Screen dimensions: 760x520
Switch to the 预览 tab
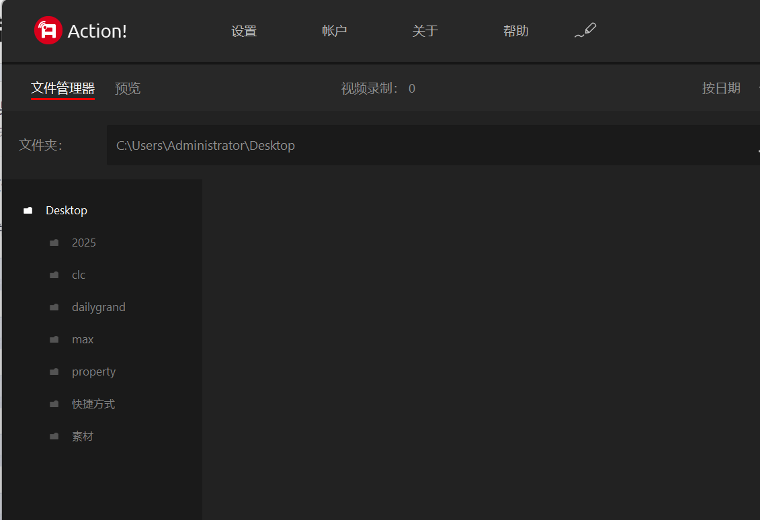[128, 88]
